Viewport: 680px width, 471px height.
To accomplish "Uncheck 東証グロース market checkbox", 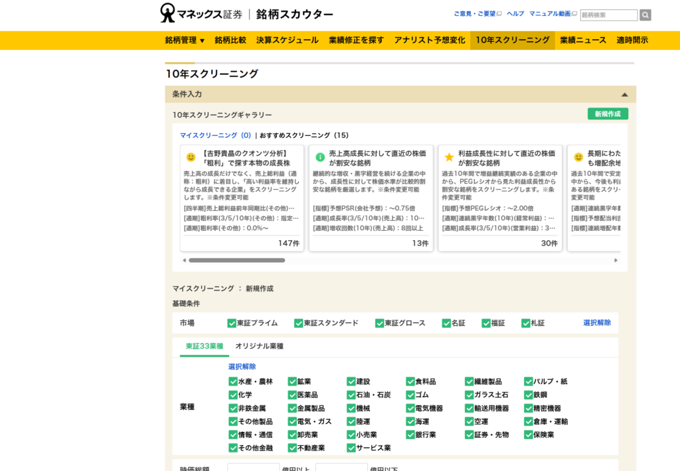I will click(x=379, y=323).
